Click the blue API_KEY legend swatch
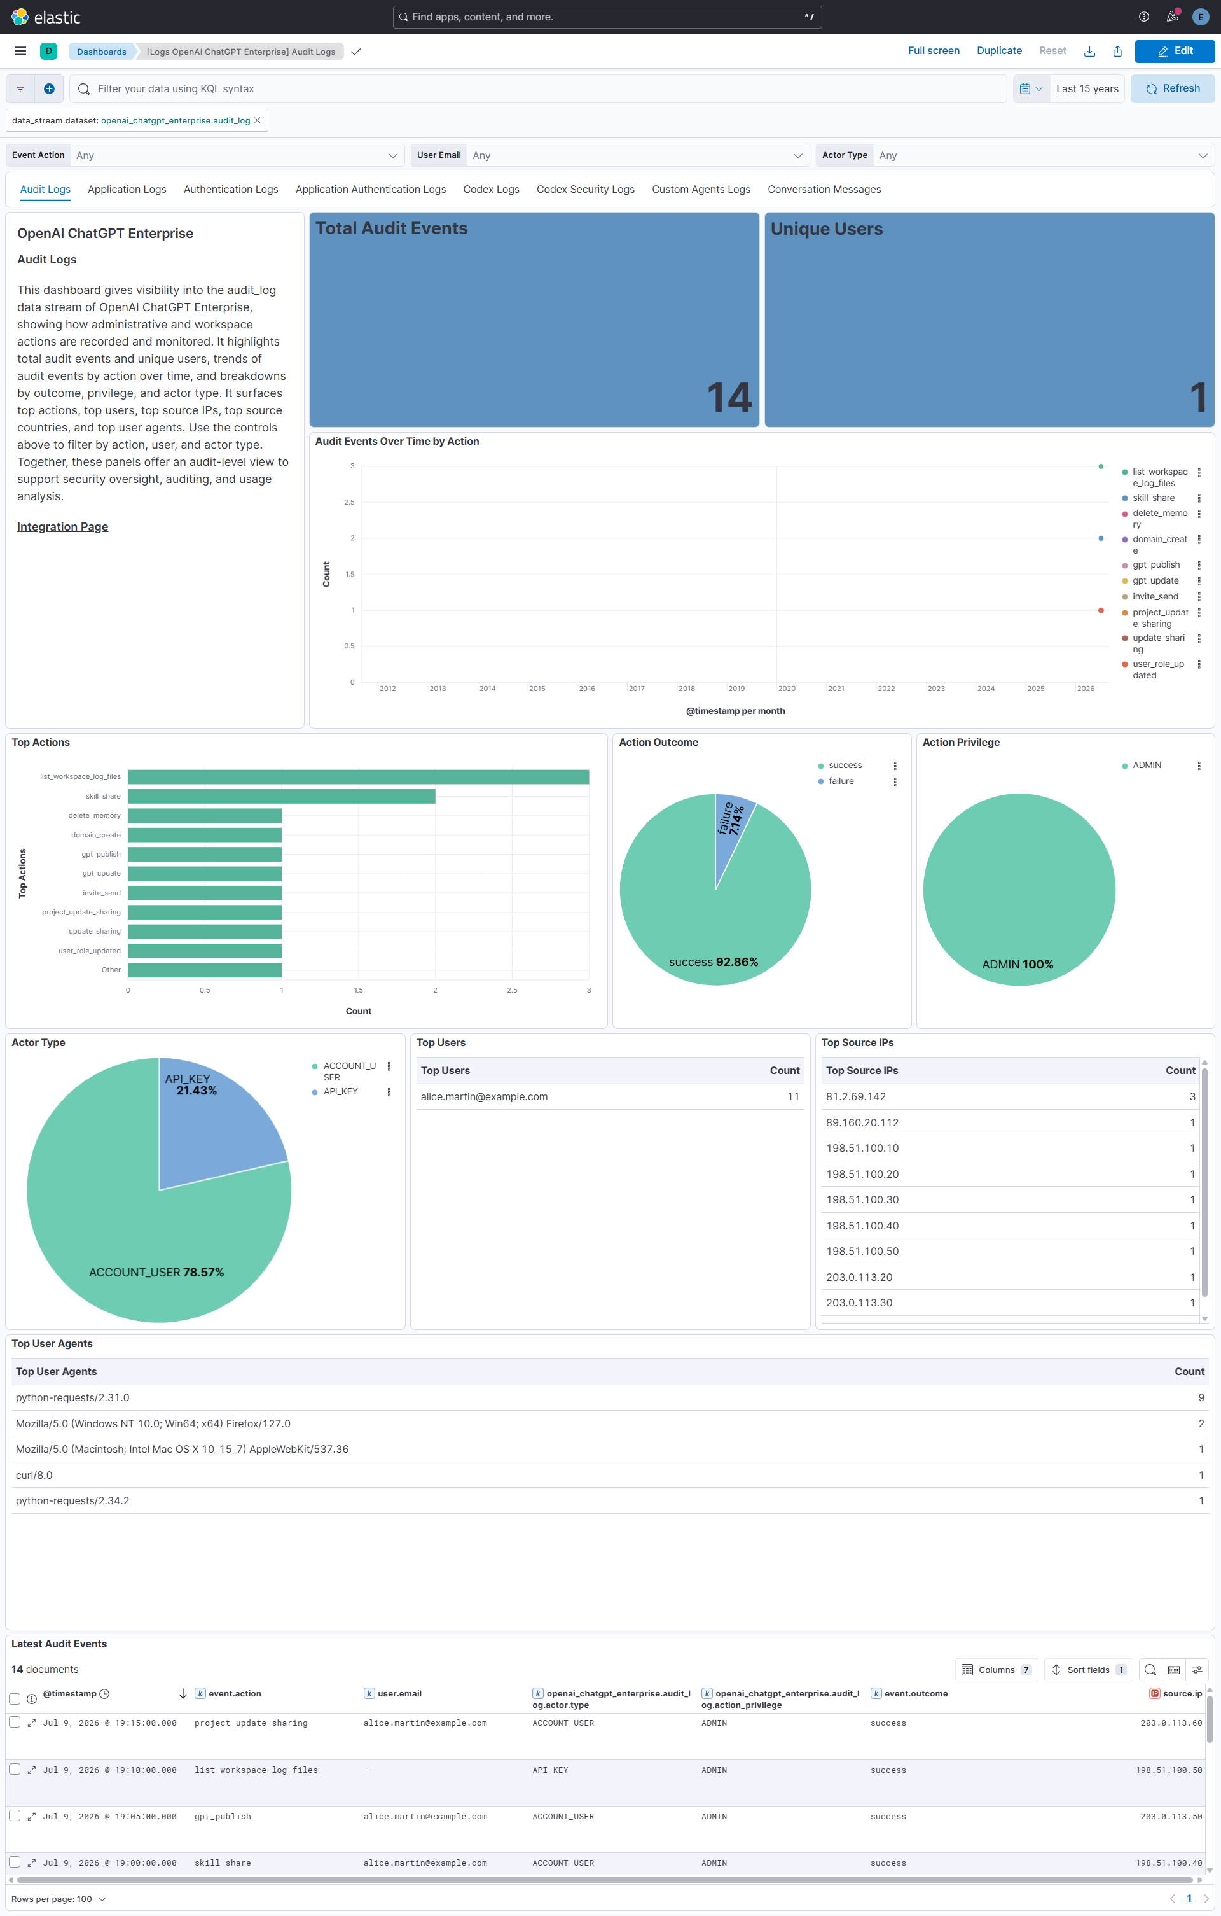Screen dimensions: 1221x1916 pyautogui.click(x=315, y=1092)
